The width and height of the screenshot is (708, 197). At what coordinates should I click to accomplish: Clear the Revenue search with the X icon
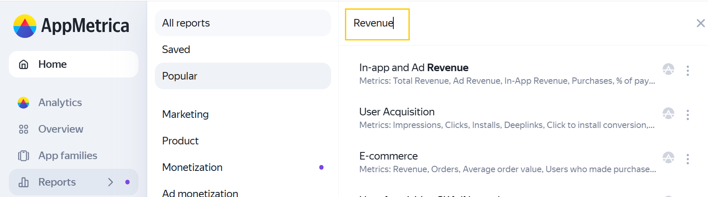coord(700,23)
